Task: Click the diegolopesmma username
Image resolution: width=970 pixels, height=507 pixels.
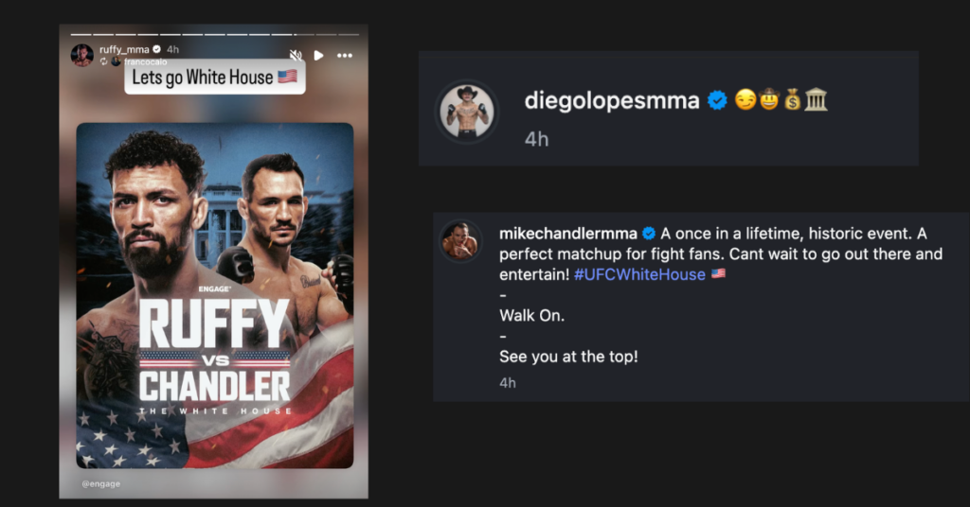Action: [612, 100]
